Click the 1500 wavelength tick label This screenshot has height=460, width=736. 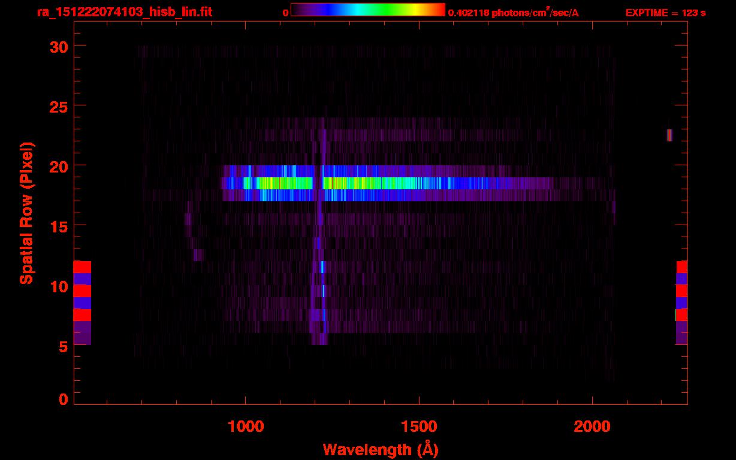[x=419, y=426]
